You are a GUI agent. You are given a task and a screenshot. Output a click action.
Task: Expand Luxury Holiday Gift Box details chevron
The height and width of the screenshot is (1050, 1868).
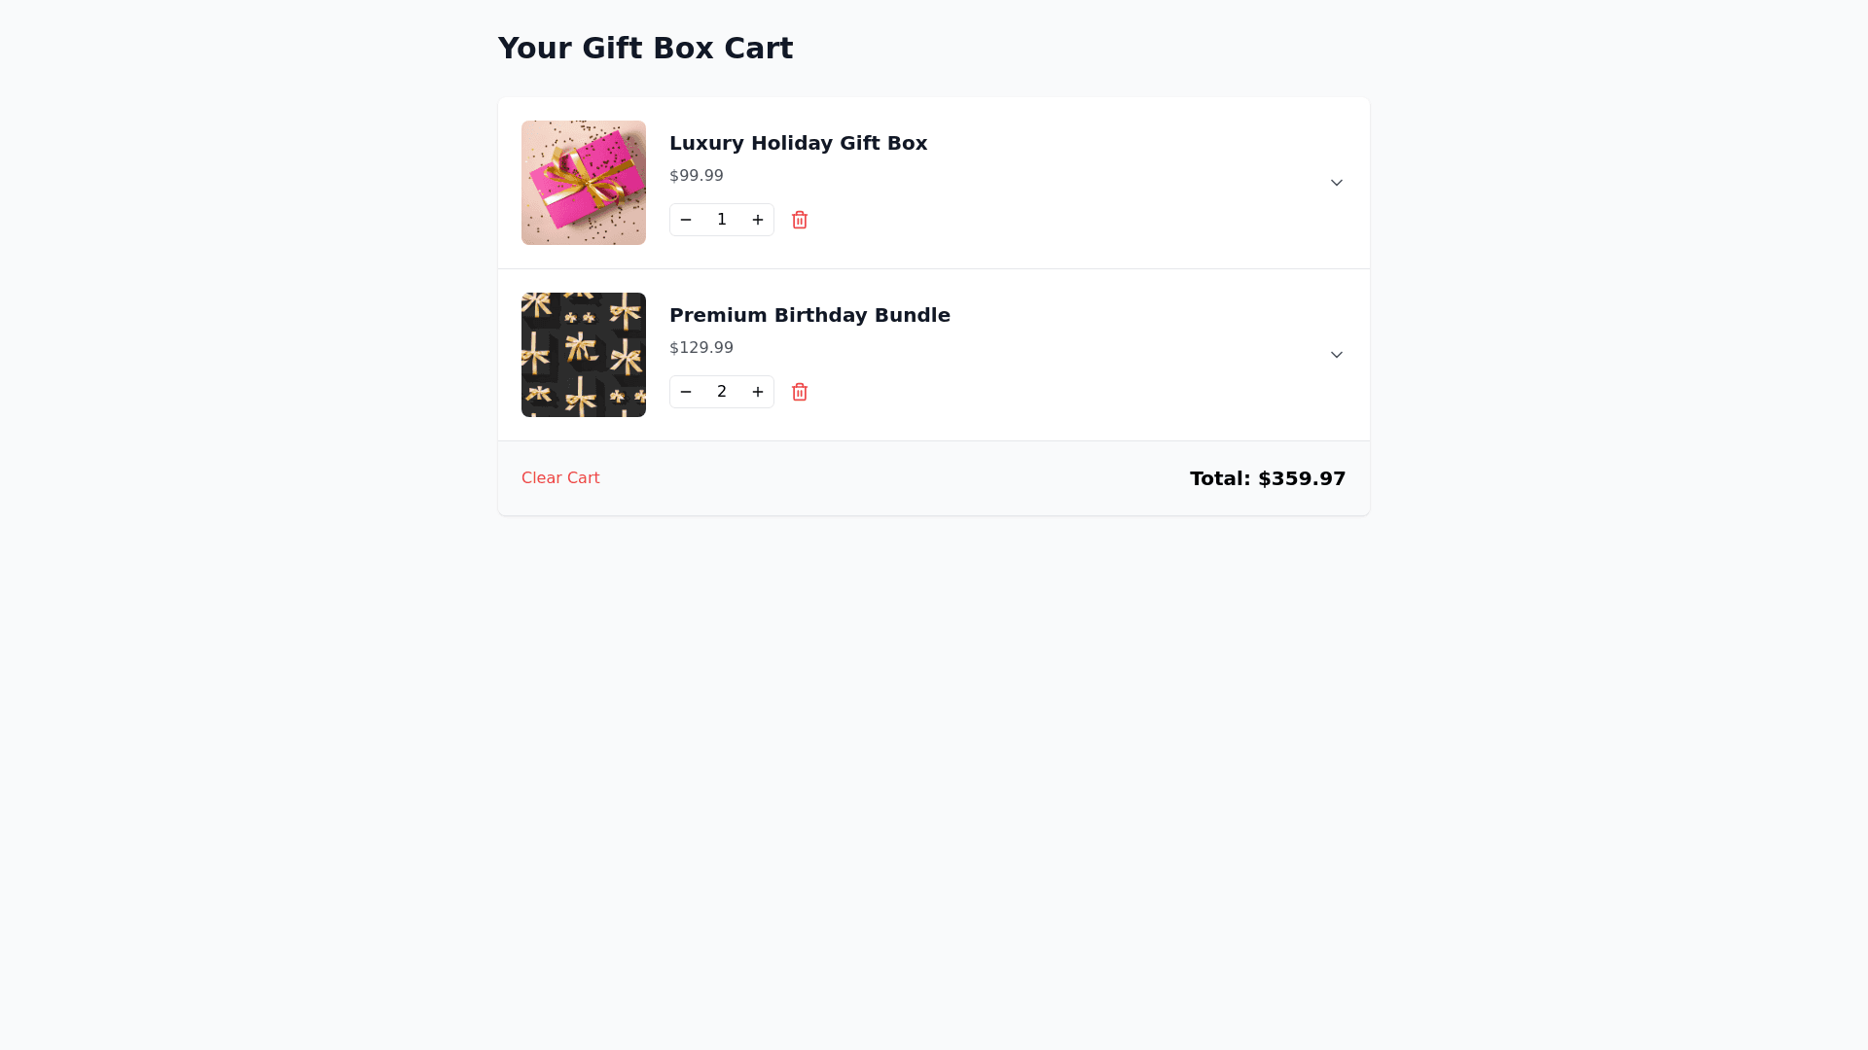coord(1337,183)
